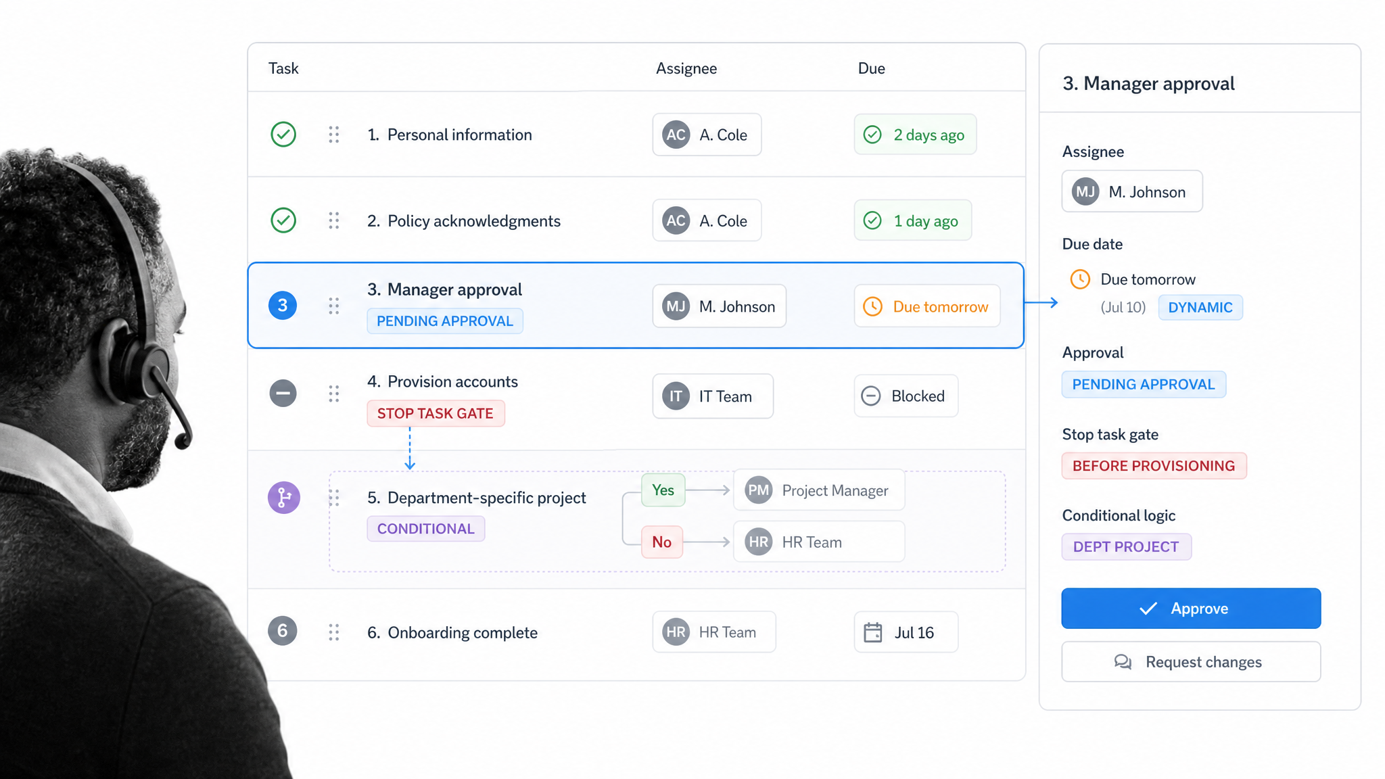
Task: Click the check icon beside 1 day ago
Action: click(872, 220)
